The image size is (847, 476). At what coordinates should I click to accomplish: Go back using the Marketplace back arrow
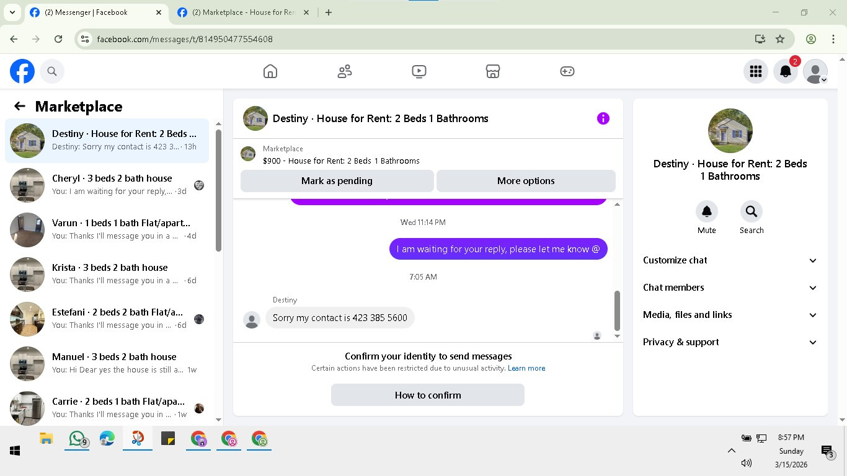click(20, 106)
